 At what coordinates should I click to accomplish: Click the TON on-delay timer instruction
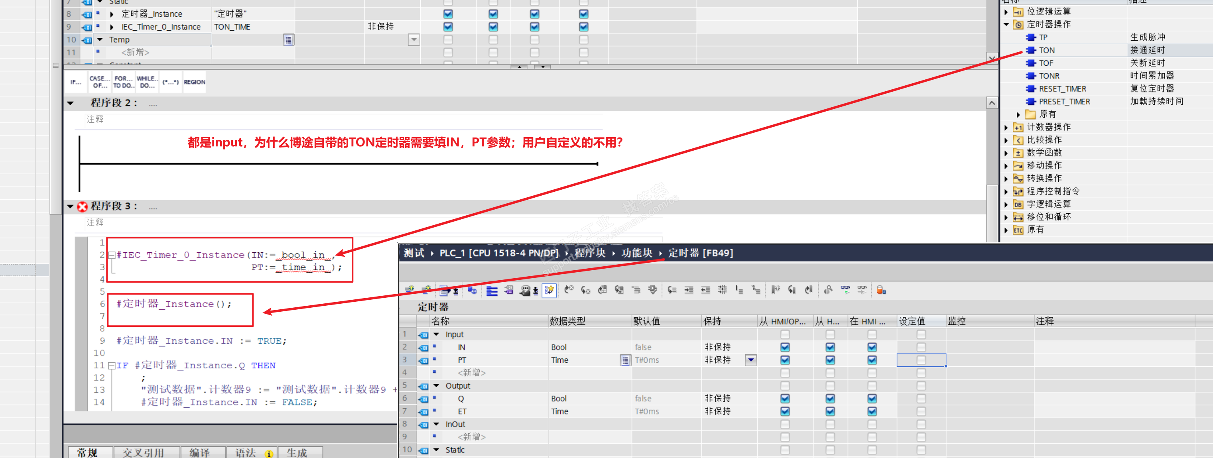pos(1046,50)
